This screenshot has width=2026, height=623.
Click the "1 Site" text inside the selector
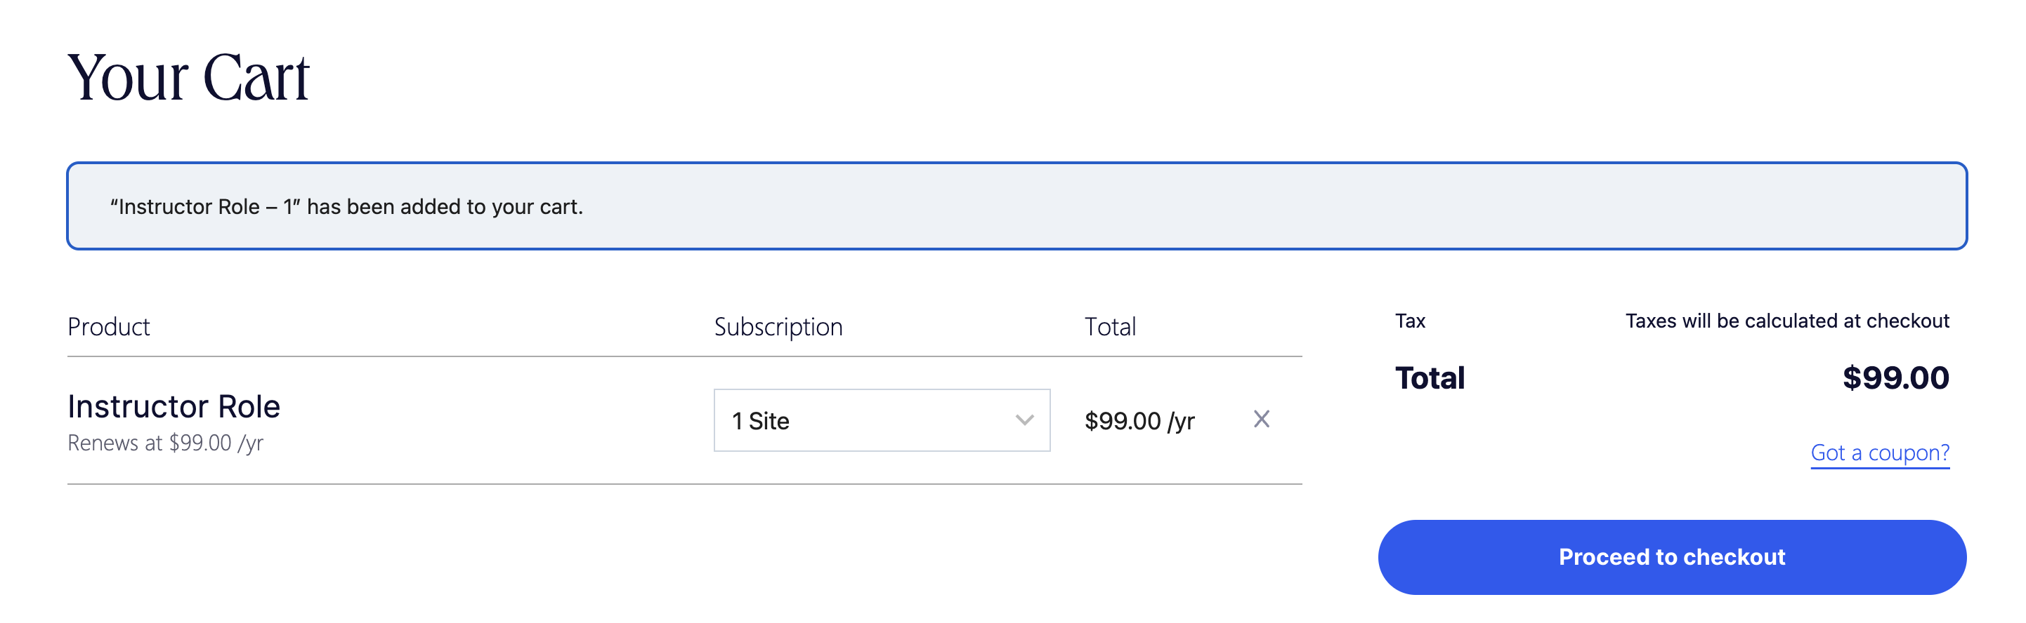click(761, 421)
